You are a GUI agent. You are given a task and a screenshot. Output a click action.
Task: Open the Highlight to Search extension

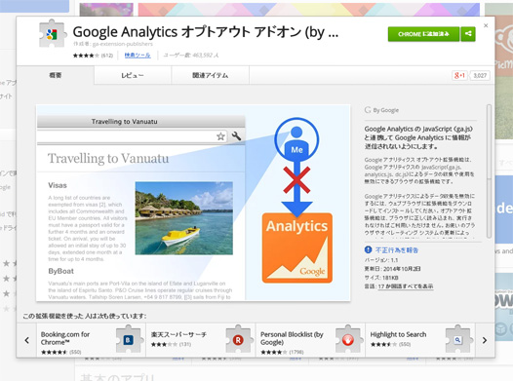click(420, 340)
